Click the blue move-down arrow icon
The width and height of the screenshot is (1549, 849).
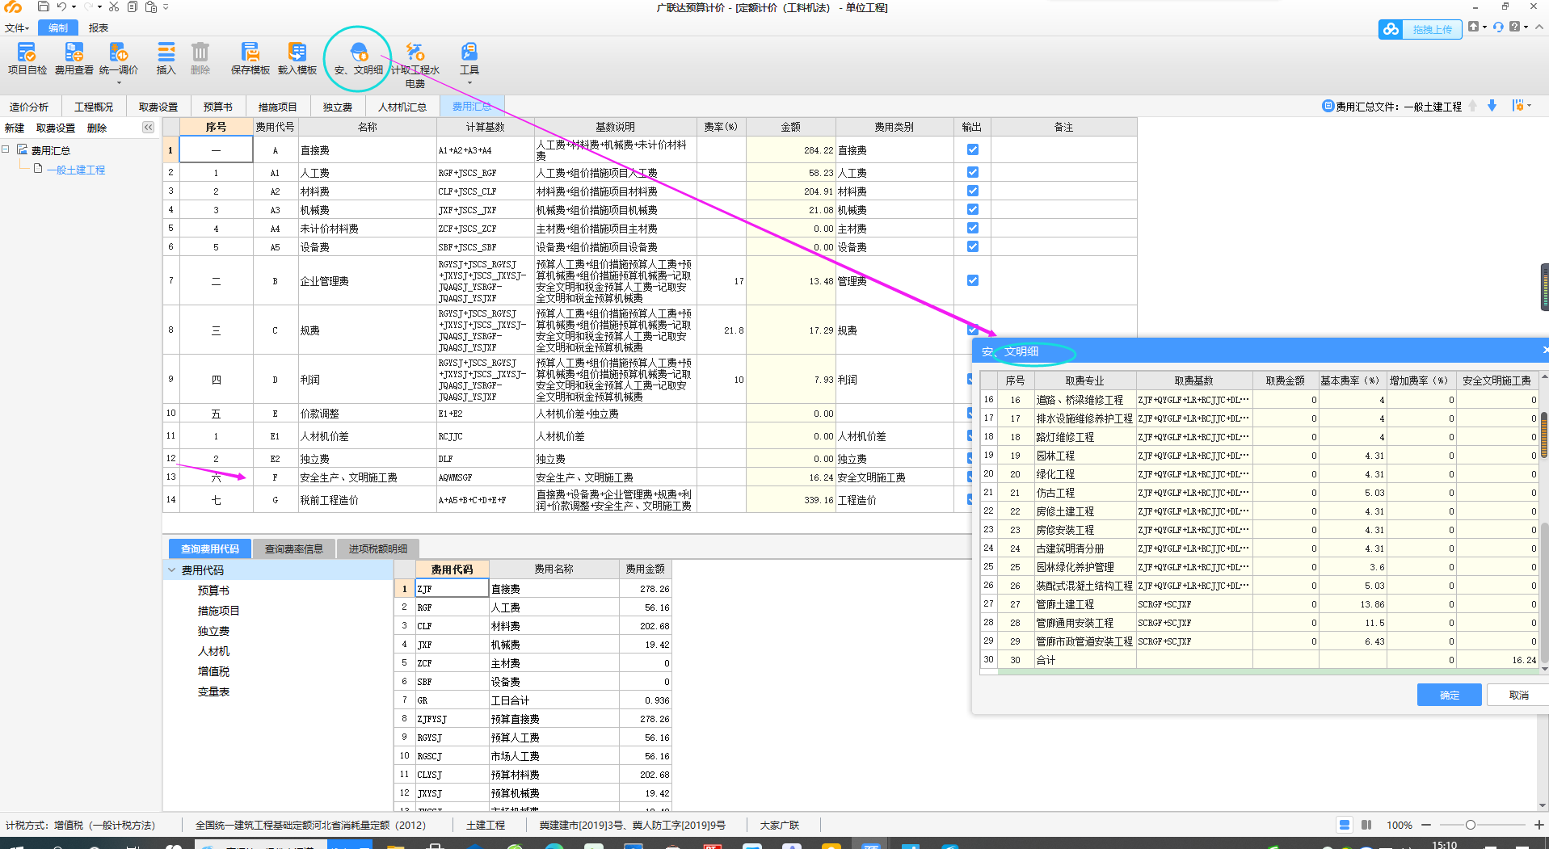tap(1492, 106)
